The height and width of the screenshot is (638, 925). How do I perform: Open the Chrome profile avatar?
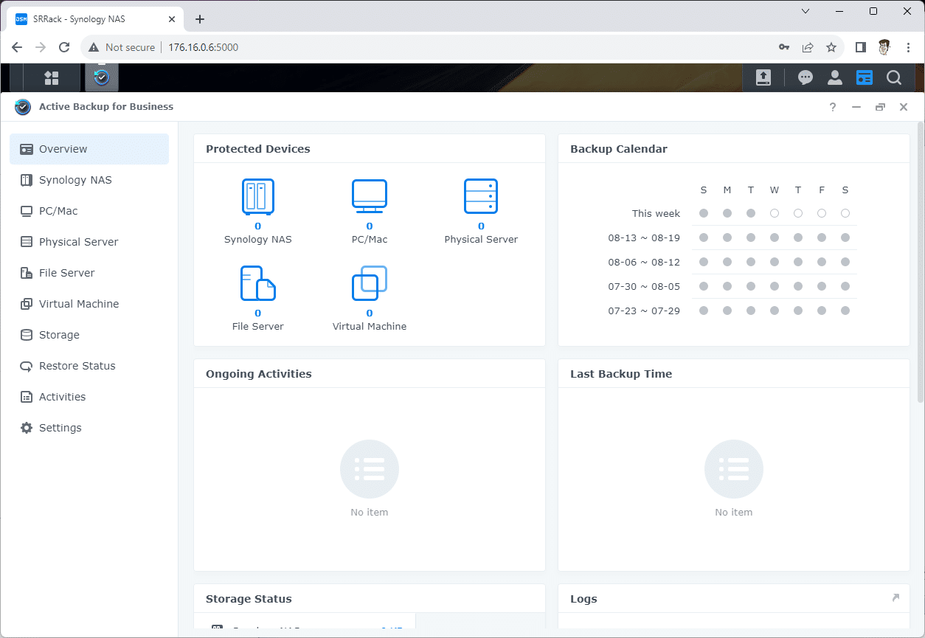coord(884,47)
